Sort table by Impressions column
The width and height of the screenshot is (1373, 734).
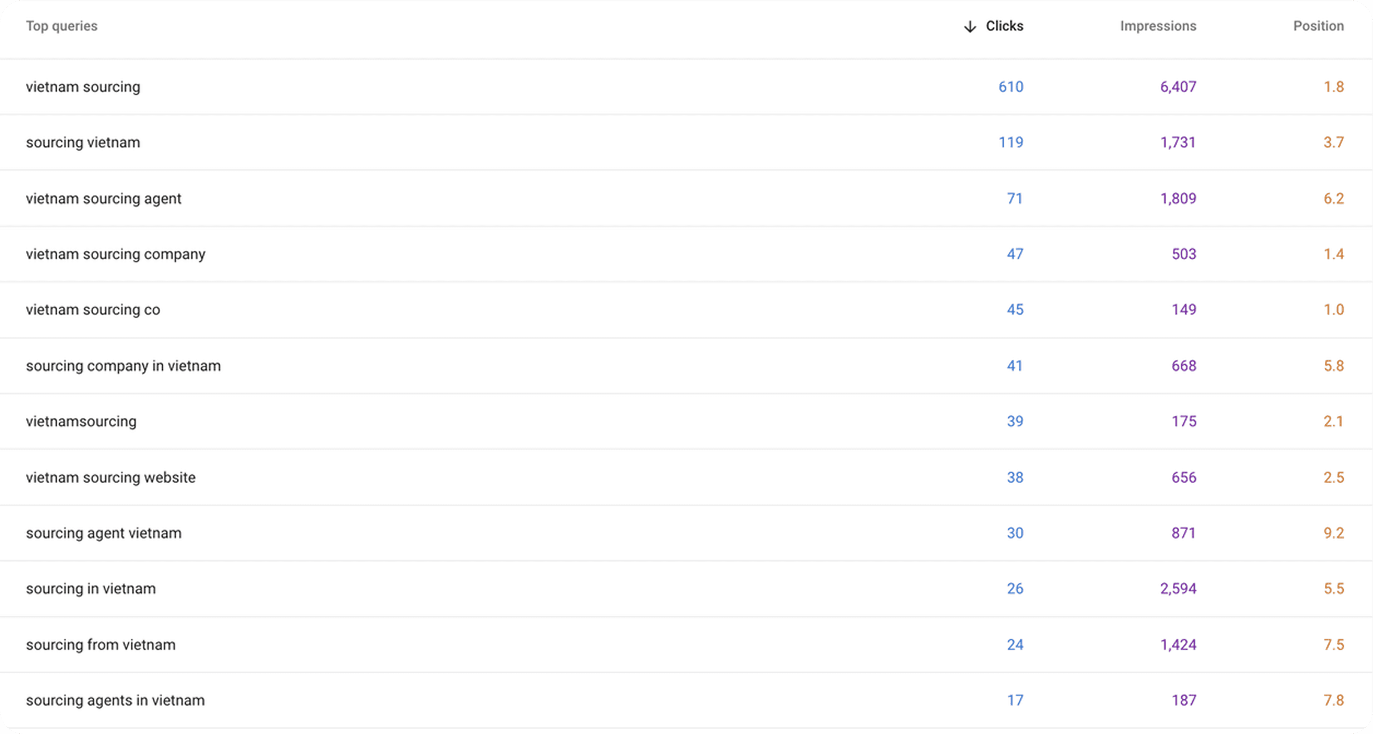click(x=1158, y=26)
